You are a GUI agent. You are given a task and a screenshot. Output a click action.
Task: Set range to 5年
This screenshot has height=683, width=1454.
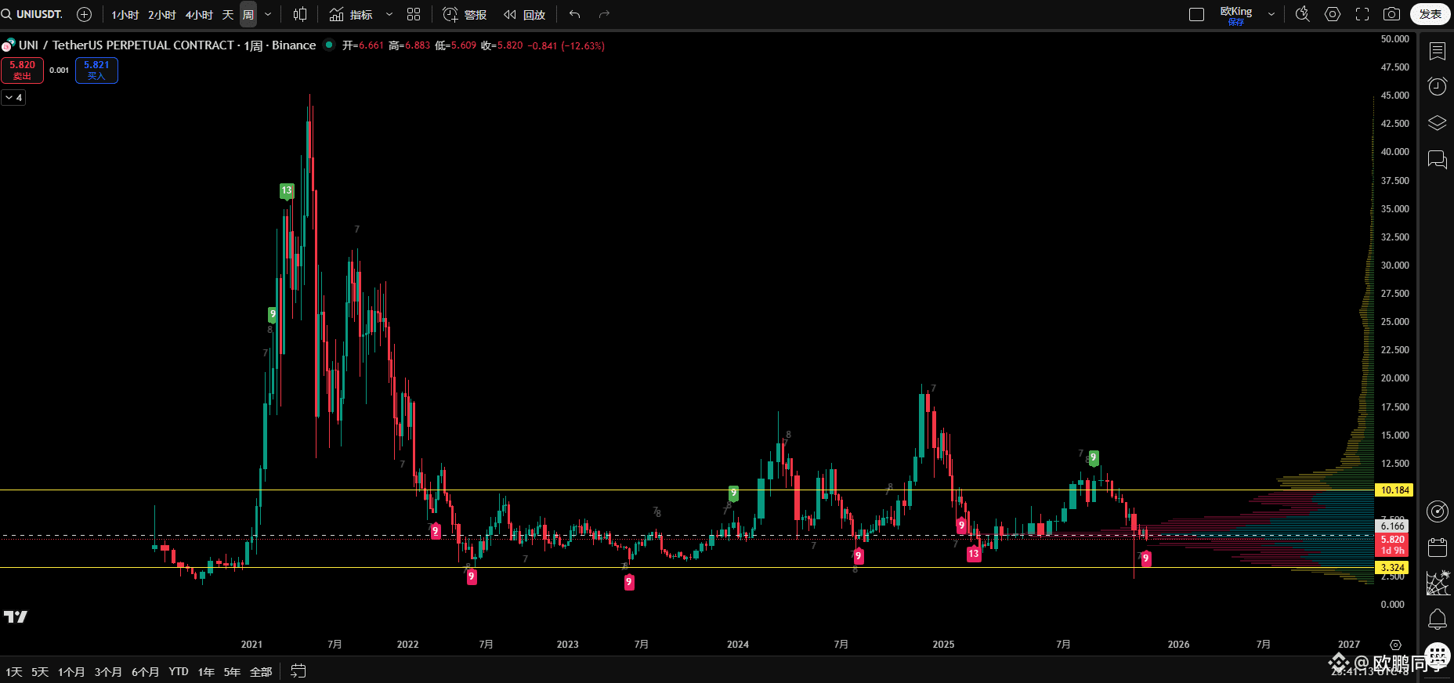(232, 671)
